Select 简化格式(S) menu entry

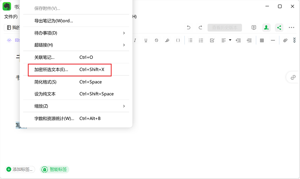tap(76, 82)
